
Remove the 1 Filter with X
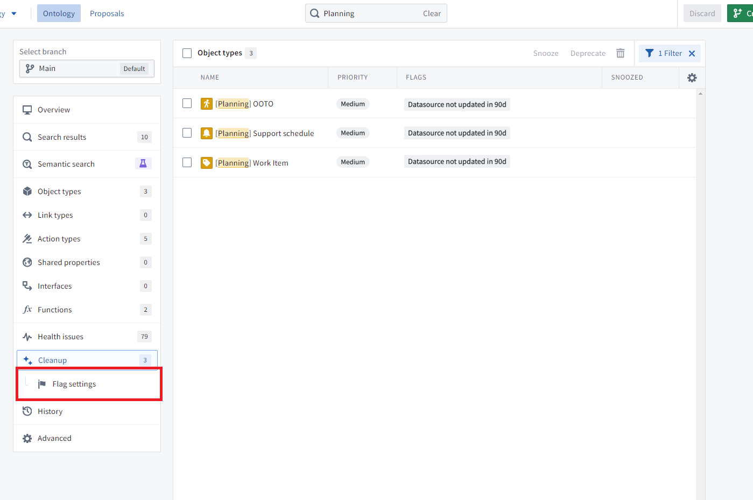coord(692,53)
